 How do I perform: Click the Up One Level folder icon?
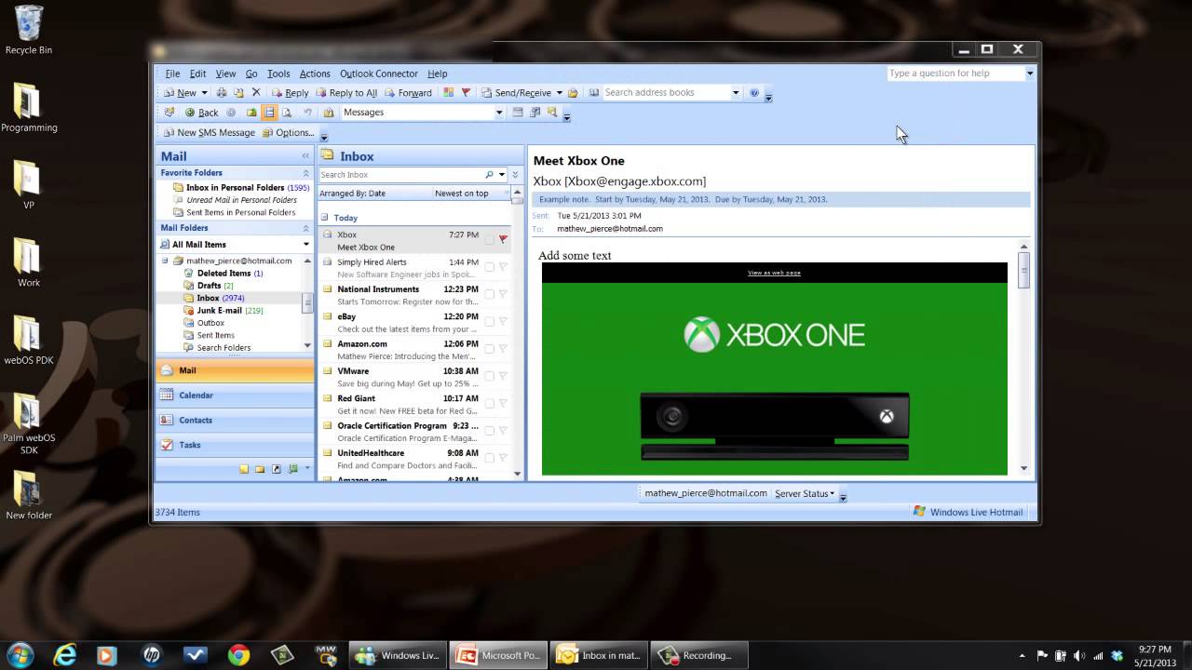click(251, 113)
